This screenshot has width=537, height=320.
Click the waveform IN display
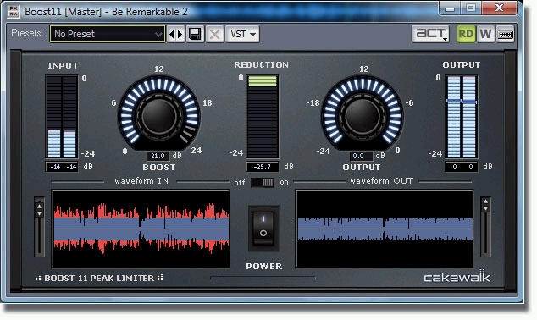pyautogui.click(x=141, y=229)
